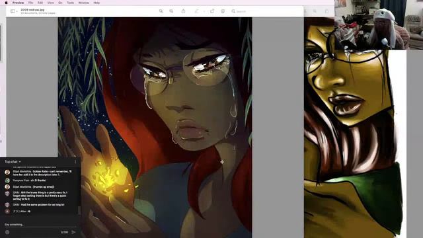Click Okiki's avatar beside same problem message
Screen dimensions: 423x238
tap(7, 205)
